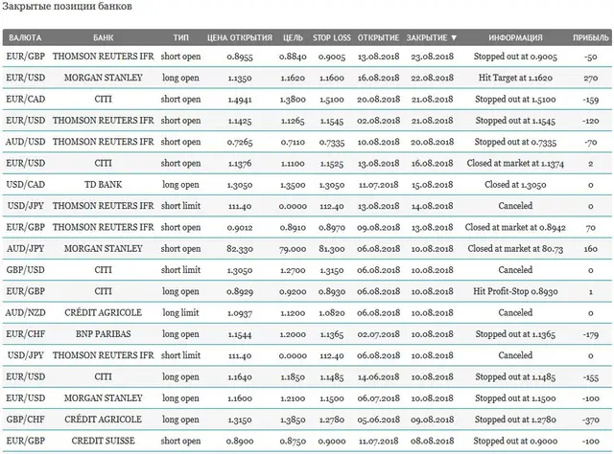Click 'Closed at market at 80.73' cell
The width and height of the screenshot is (614, 454).
[515, 249]
